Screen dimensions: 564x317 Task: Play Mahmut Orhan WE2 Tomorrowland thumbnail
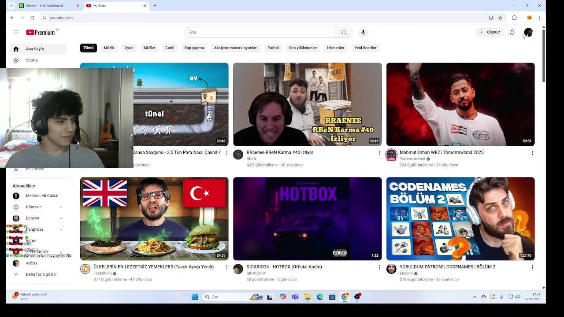coord(460,104)
